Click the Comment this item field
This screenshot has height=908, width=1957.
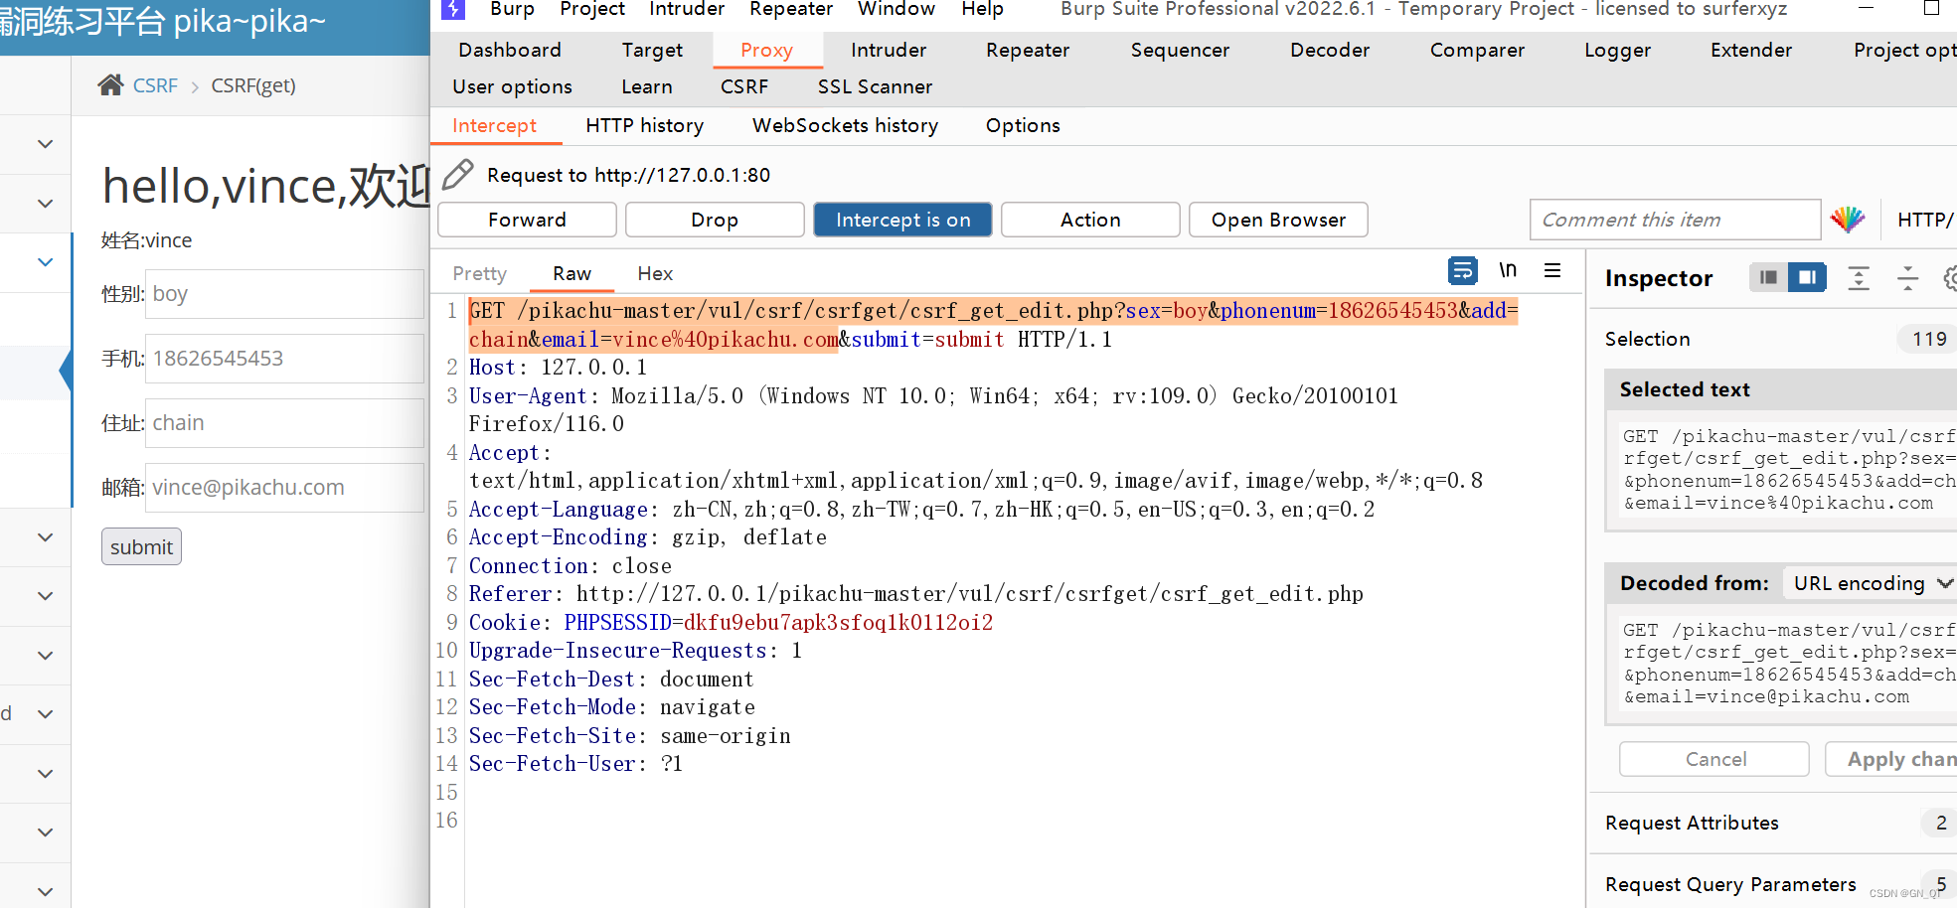click(x=1675, y=220)
